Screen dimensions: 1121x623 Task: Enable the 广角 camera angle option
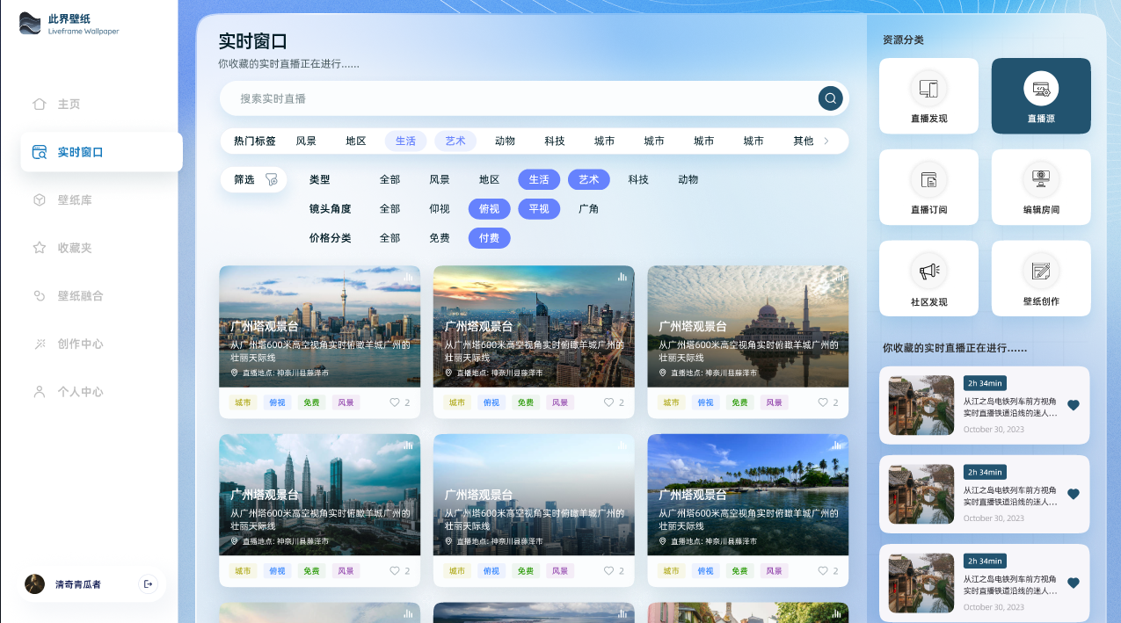coord(588,209)
